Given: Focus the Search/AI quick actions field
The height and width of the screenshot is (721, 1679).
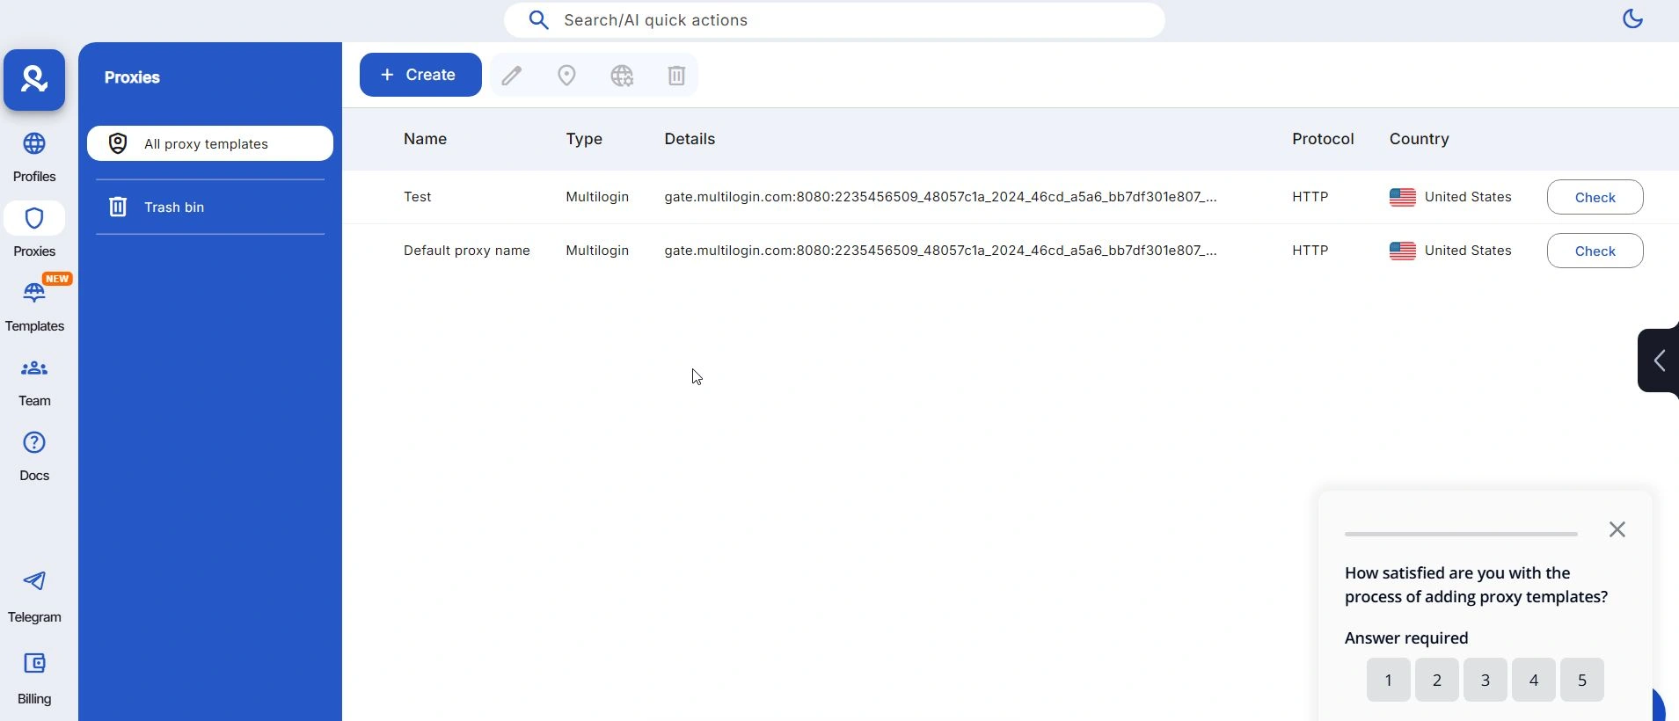Looking at the screenshot, I should click(834, 20).
